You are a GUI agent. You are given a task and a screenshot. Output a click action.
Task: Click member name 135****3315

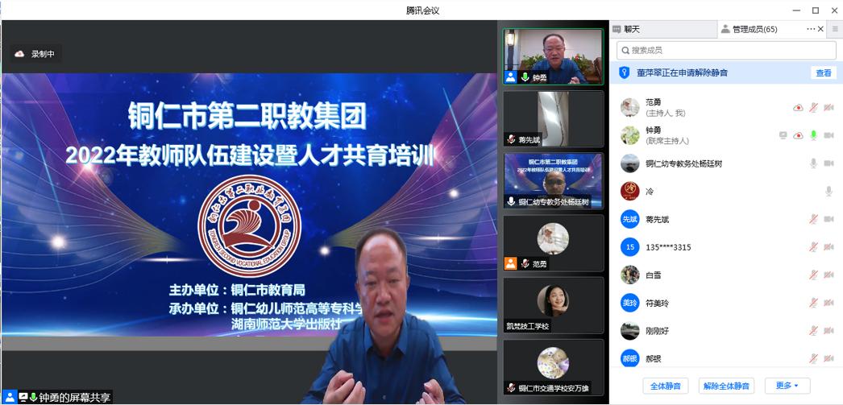668,247
